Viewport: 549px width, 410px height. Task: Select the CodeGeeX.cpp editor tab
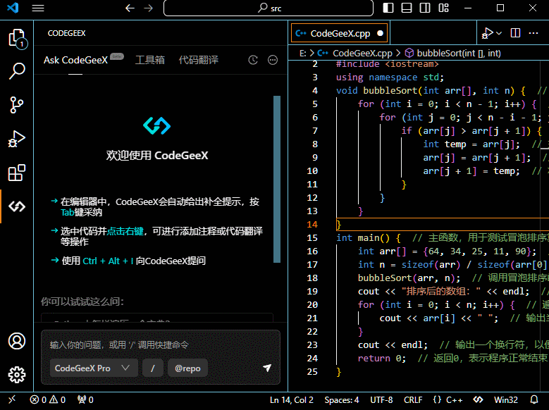[339, 33]
